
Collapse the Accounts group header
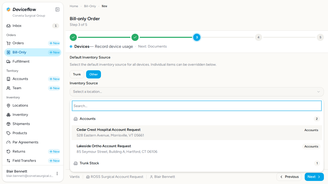tap(197, 119)
